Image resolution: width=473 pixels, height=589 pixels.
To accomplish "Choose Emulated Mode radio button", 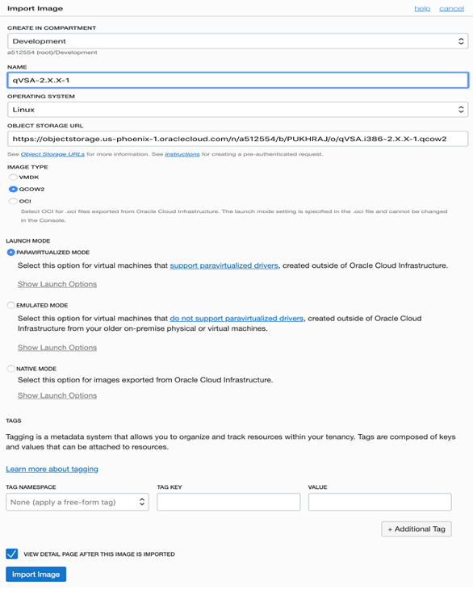I will pos(10,306).
